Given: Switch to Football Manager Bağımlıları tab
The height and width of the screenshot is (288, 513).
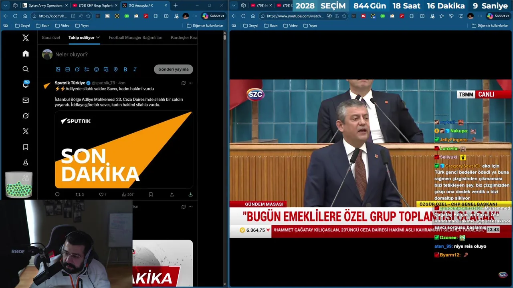Looking at the screenshot, I should click(x=135, y=38).
